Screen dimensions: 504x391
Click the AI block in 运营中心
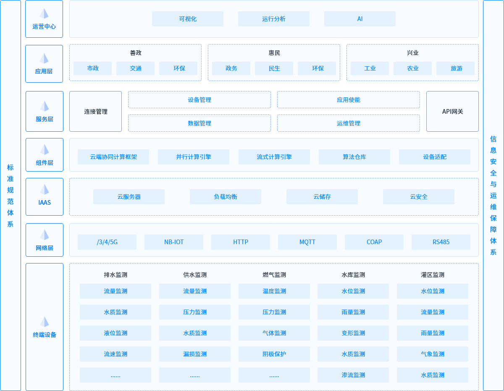[360, 19]
